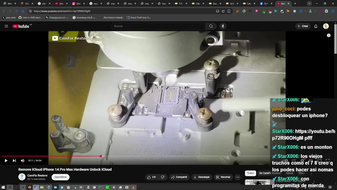Download the video with Descargar
Viewport: 337px width, 190px height.
click(202, 177)
